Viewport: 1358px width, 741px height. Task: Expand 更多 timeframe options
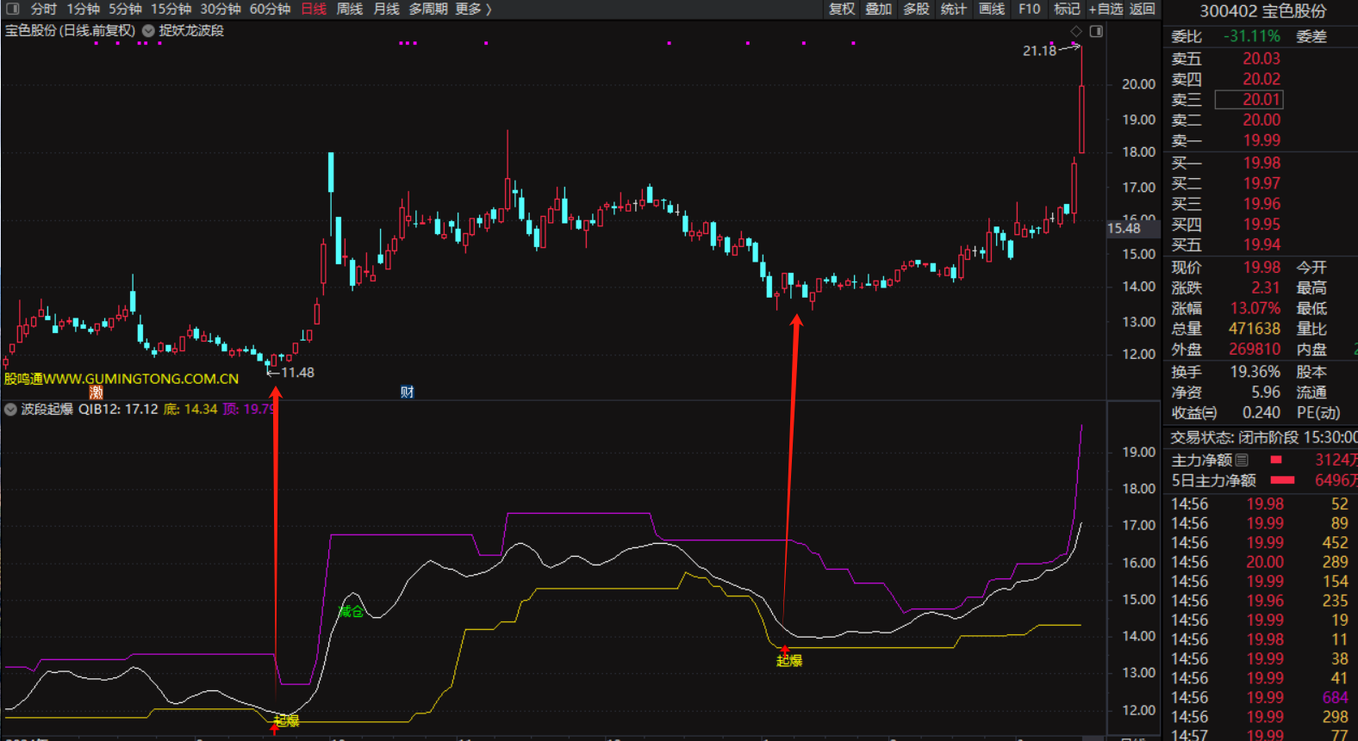(472, 9)
